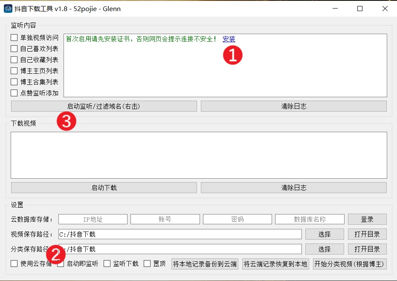The height and width of the screenshot is (281, 397).
Task: Choose folder via 选择 for 视频保存路径
Action: 325,234
